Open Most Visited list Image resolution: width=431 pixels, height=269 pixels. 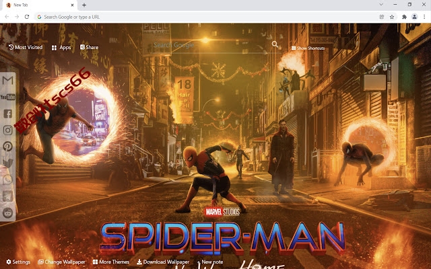[26, 47]
